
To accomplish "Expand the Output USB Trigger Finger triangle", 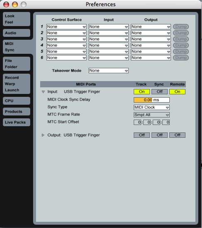I will click(x=43, y=135).
